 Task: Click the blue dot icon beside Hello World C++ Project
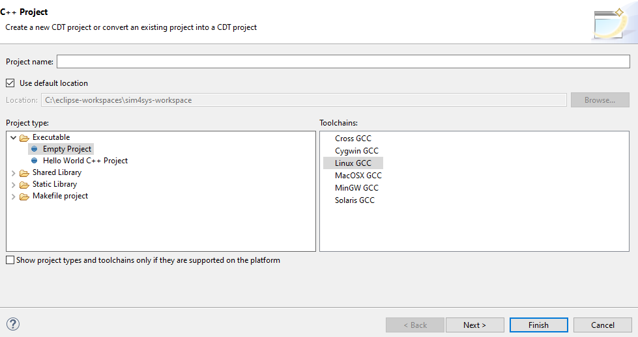pos(34,161)
